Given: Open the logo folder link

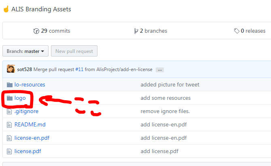Looking at the screenshot, I should tap(20, 98).
